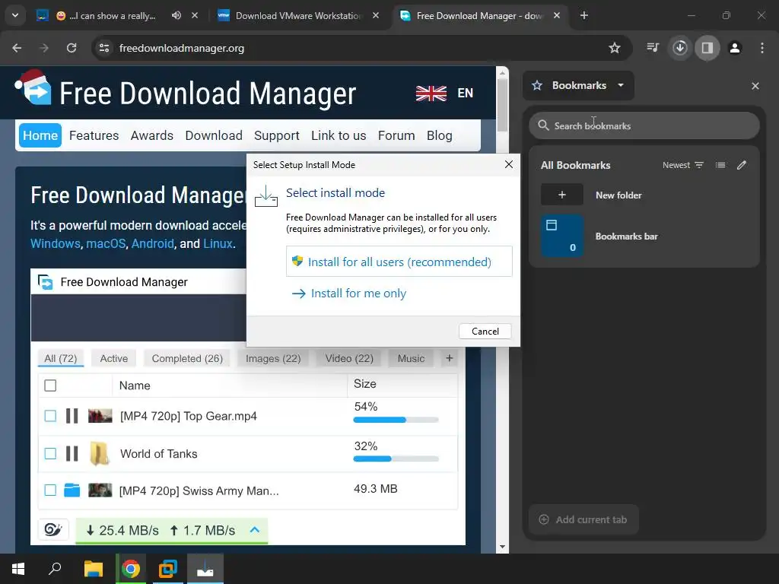Open media control icon in toolbar
This screenshot has height=584, width=779.
click(x=653, y=48)
